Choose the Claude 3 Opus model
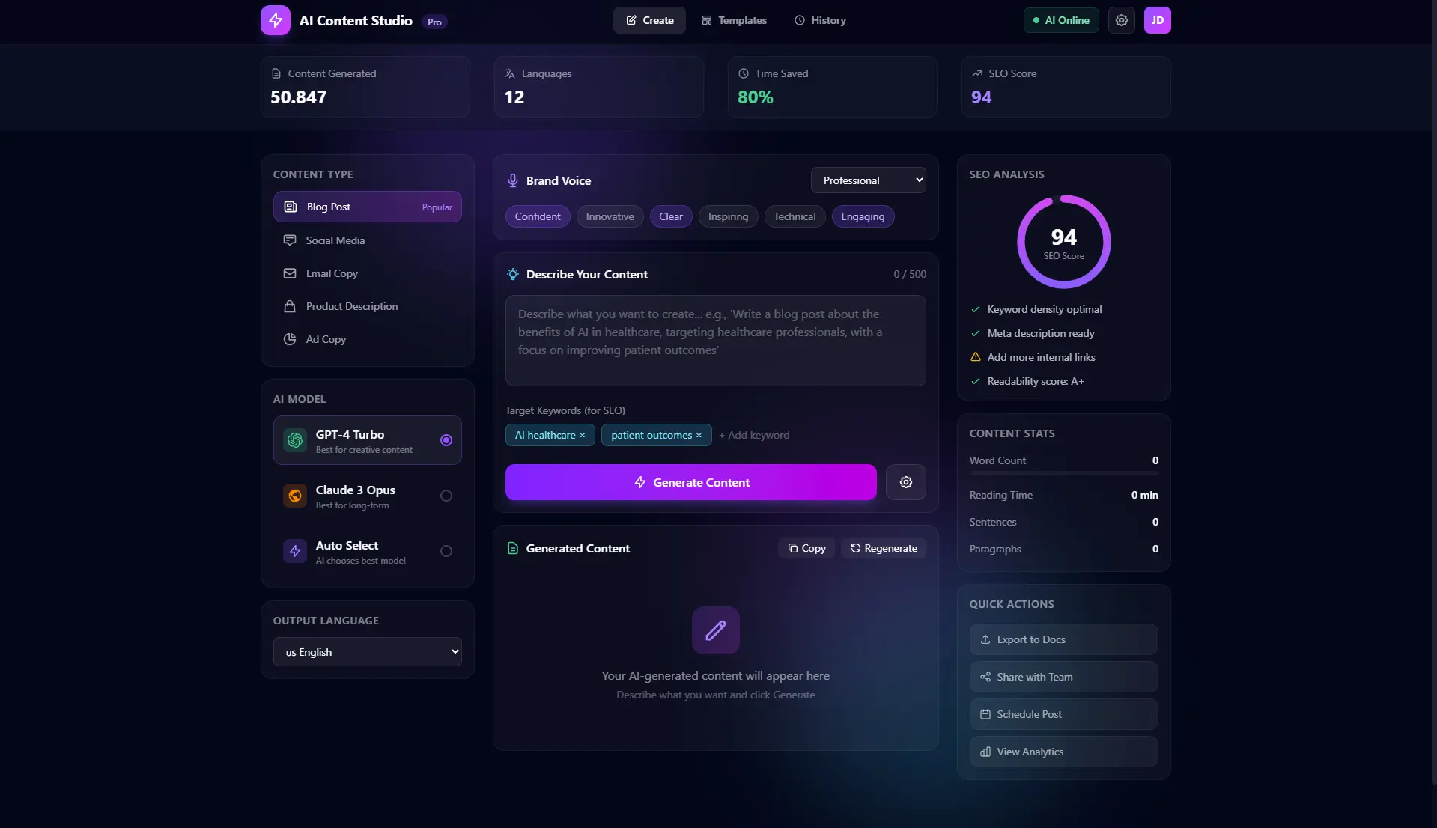This screenshot has width=1437, height=828. click(x=446, y=496)
